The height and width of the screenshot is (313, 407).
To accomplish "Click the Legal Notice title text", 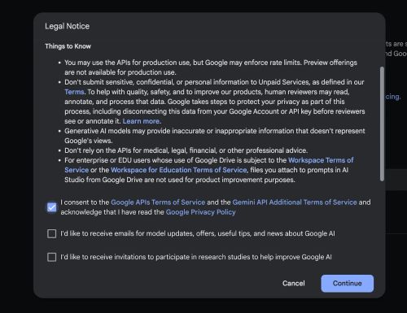I will click(x=67, y=26).
